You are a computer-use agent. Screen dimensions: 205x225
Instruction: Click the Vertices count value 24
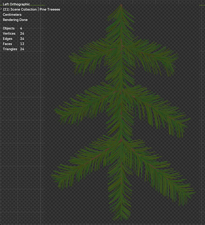(x=22, y=33)
